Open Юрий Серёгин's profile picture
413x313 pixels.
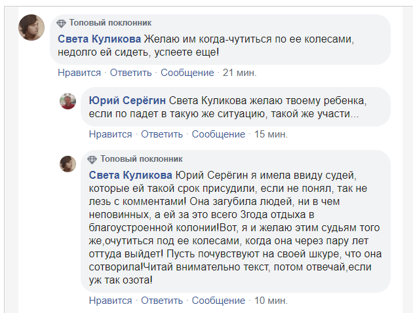[68, 101]
